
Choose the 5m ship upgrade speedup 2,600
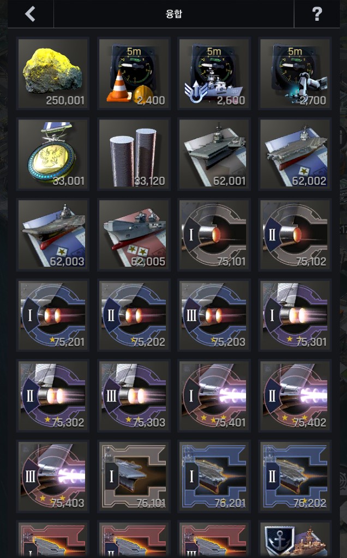click(x=214, y=73)
